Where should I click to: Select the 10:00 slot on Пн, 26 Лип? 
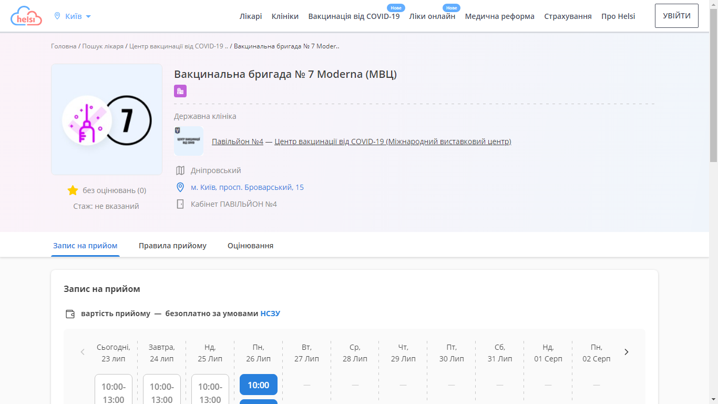259,385
